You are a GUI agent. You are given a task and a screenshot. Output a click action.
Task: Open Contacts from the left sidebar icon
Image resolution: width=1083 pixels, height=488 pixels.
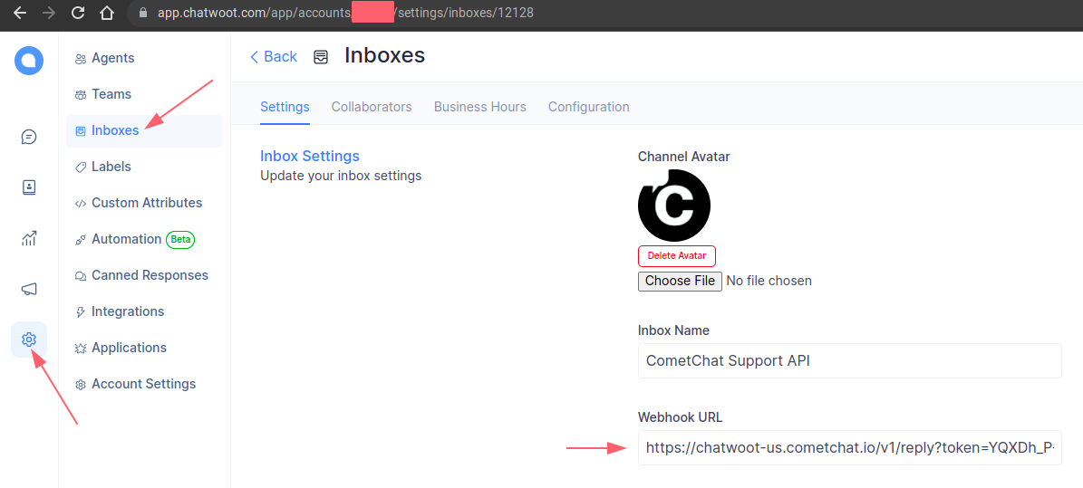(29, 187)
